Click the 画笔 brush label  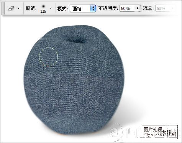[x=31, y=8]
